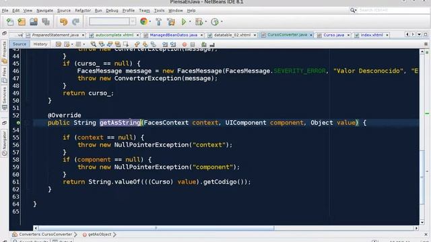Open the Team menu
The height and width of the screenshot is (242, 431).
(x=144, y=11)
